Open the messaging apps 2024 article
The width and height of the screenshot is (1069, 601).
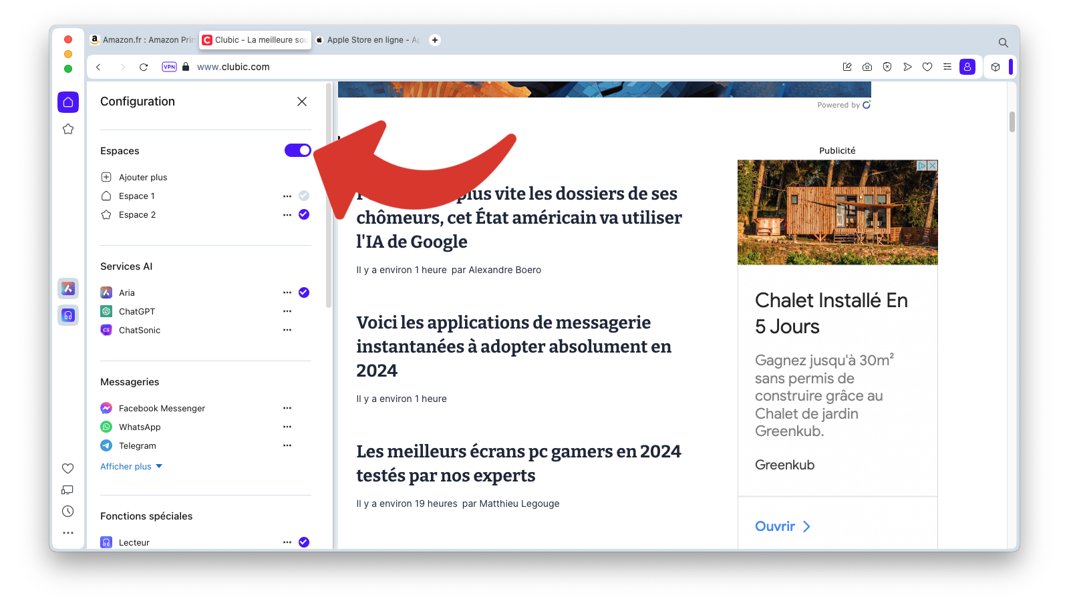[x=514, y=347]
